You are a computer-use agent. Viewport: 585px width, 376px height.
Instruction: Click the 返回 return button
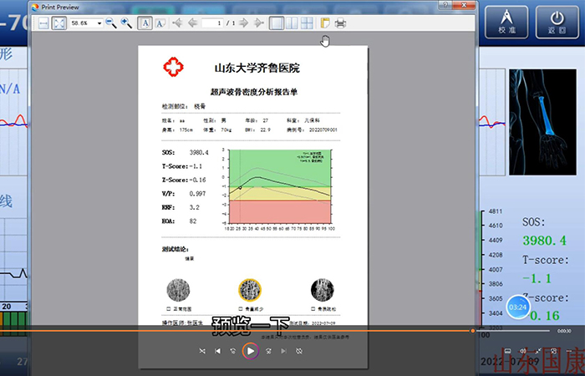(x=557, y=23)
